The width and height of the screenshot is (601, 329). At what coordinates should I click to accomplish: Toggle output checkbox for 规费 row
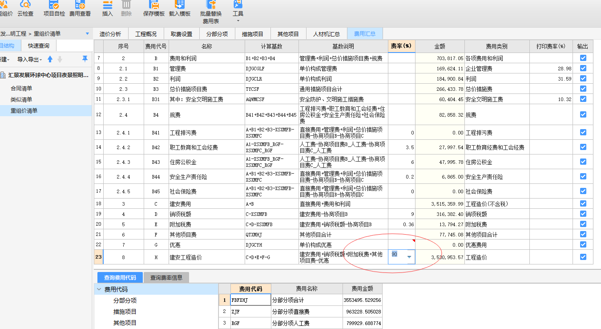583,114
